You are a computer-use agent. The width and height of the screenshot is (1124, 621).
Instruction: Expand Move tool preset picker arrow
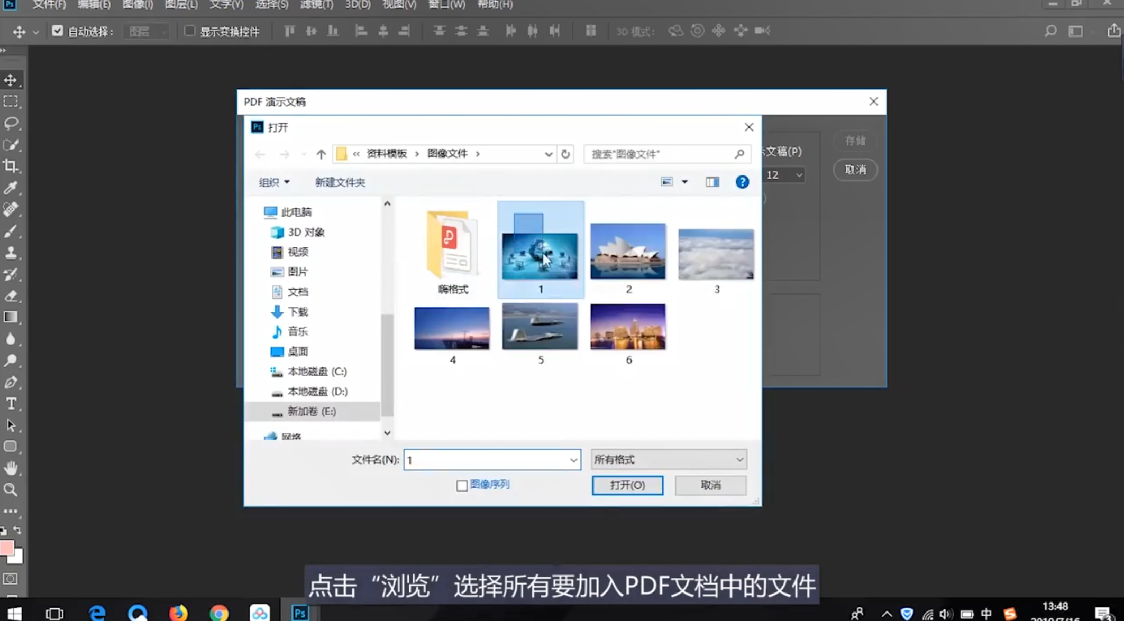pyautogui.click(x=35, y=32)
